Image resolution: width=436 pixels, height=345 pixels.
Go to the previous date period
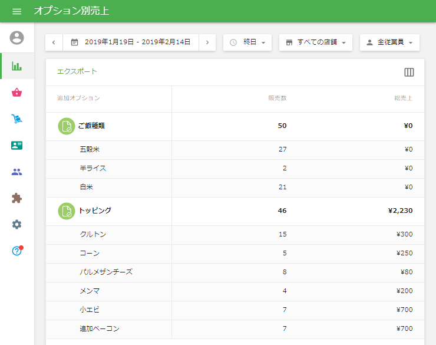[x=54, y=42]
